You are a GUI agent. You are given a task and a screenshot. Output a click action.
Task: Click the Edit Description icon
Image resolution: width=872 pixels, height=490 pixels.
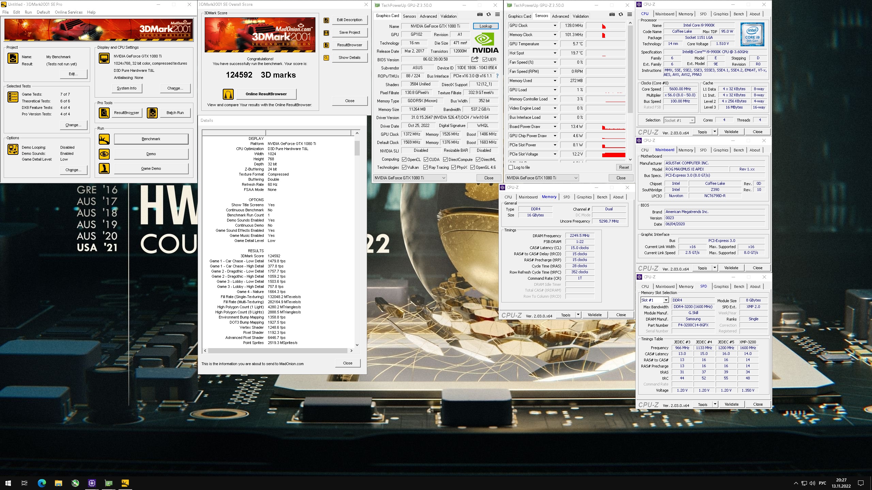[x=326, y=20]
